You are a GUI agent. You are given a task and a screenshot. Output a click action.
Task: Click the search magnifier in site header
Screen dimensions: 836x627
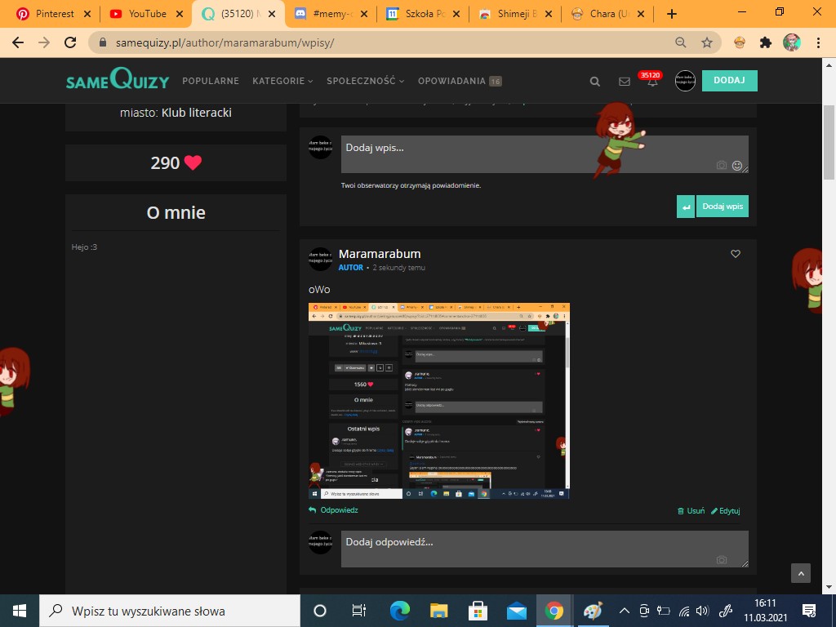tap(595, 82)
